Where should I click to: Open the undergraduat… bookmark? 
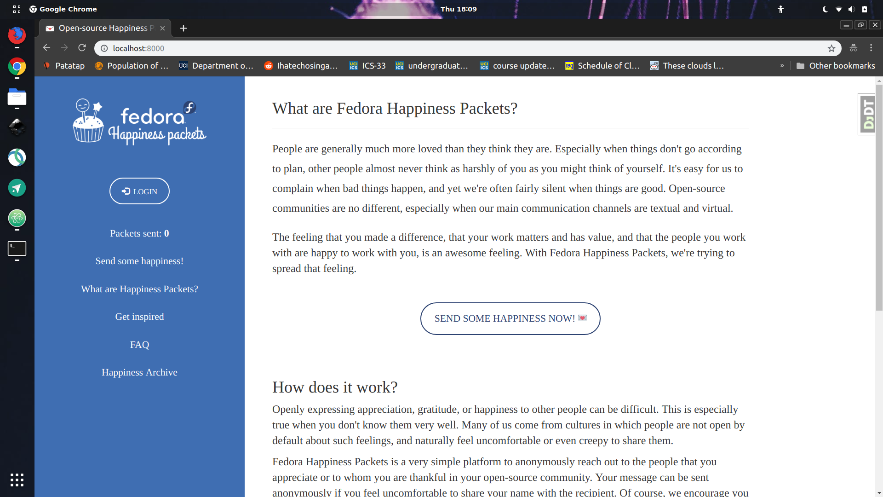(432, 66)
